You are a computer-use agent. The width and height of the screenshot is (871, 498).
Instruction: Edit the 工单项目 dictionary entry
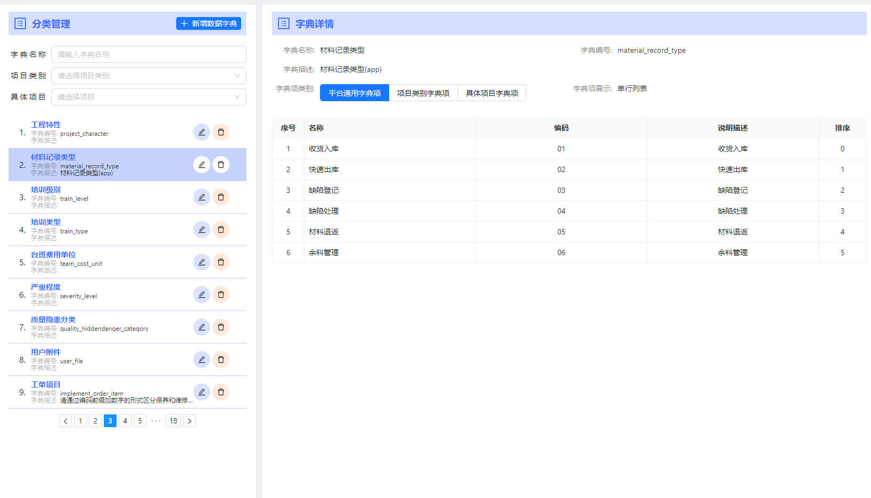(x=202, y=392)
